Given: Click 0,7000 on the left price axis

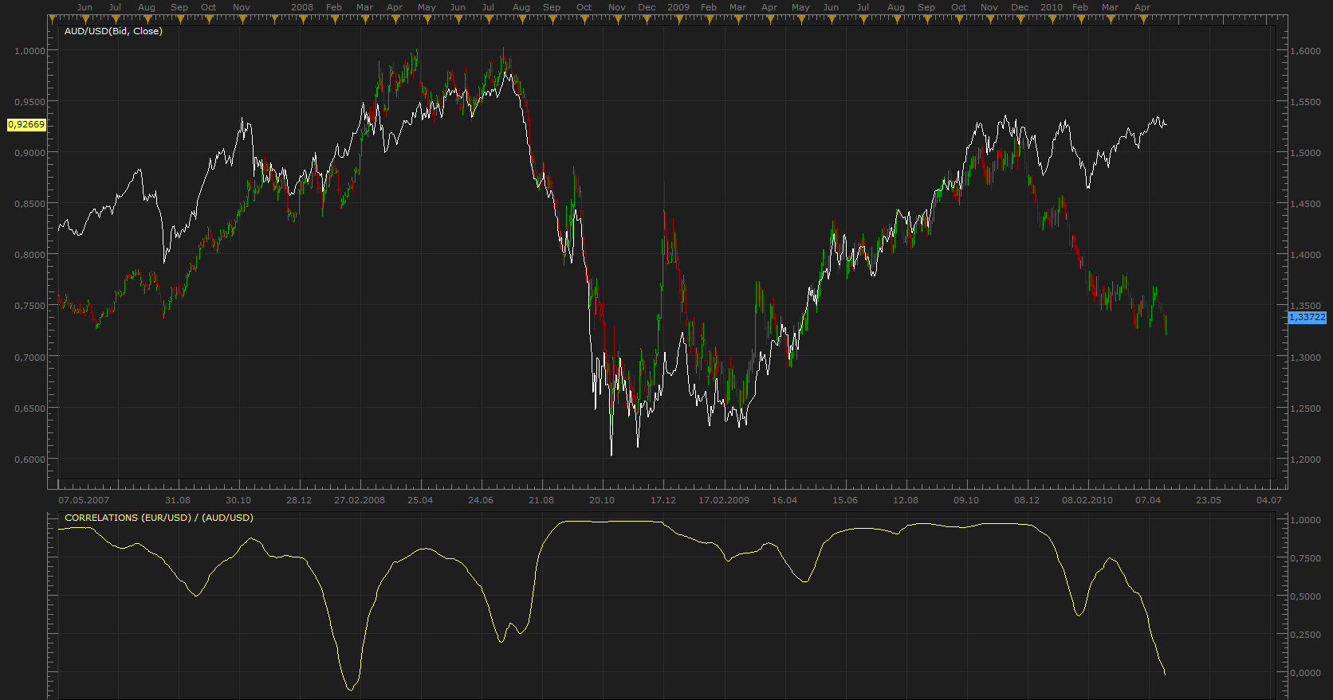Looking at the screenshot, I should coord(30,358).
